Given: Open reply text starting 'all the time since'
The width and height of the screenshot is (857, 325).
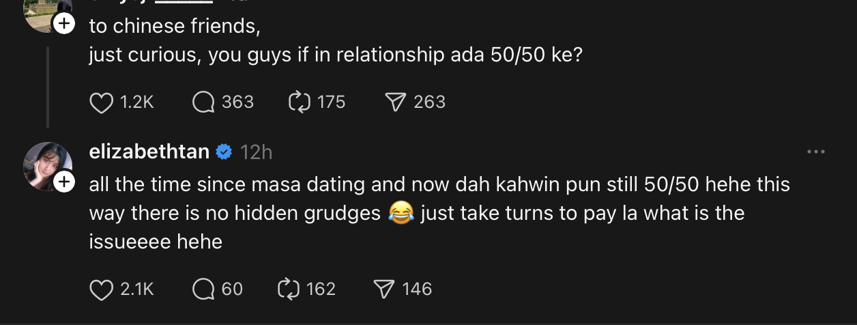Looking at the screenshot, I should 440,212.
